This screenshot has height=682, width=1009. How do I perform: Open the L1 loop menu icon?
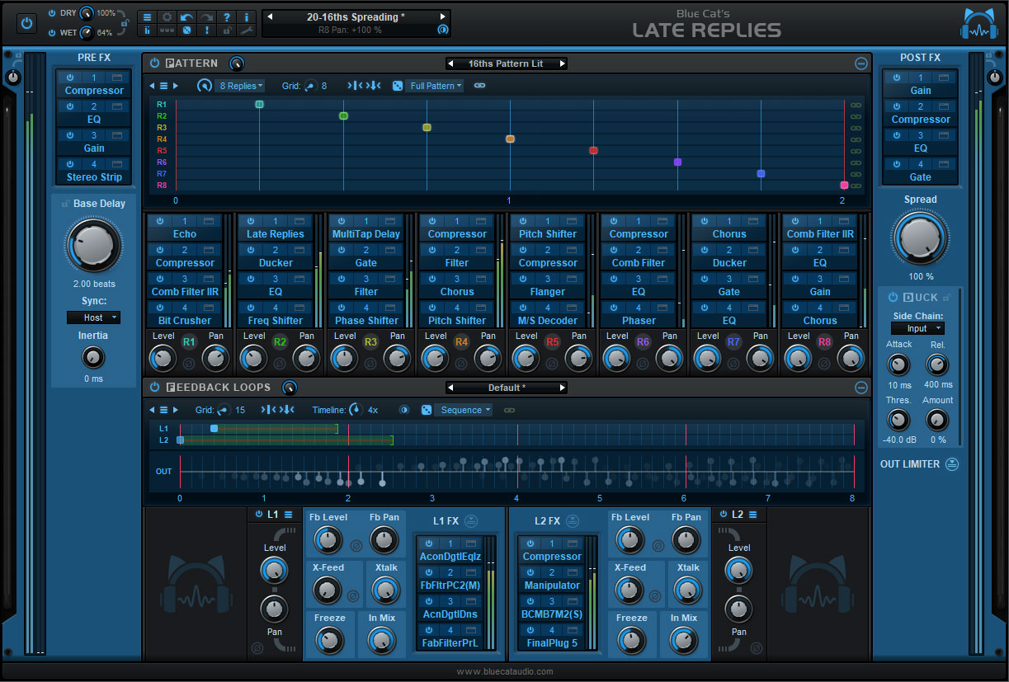coord(288,515)
